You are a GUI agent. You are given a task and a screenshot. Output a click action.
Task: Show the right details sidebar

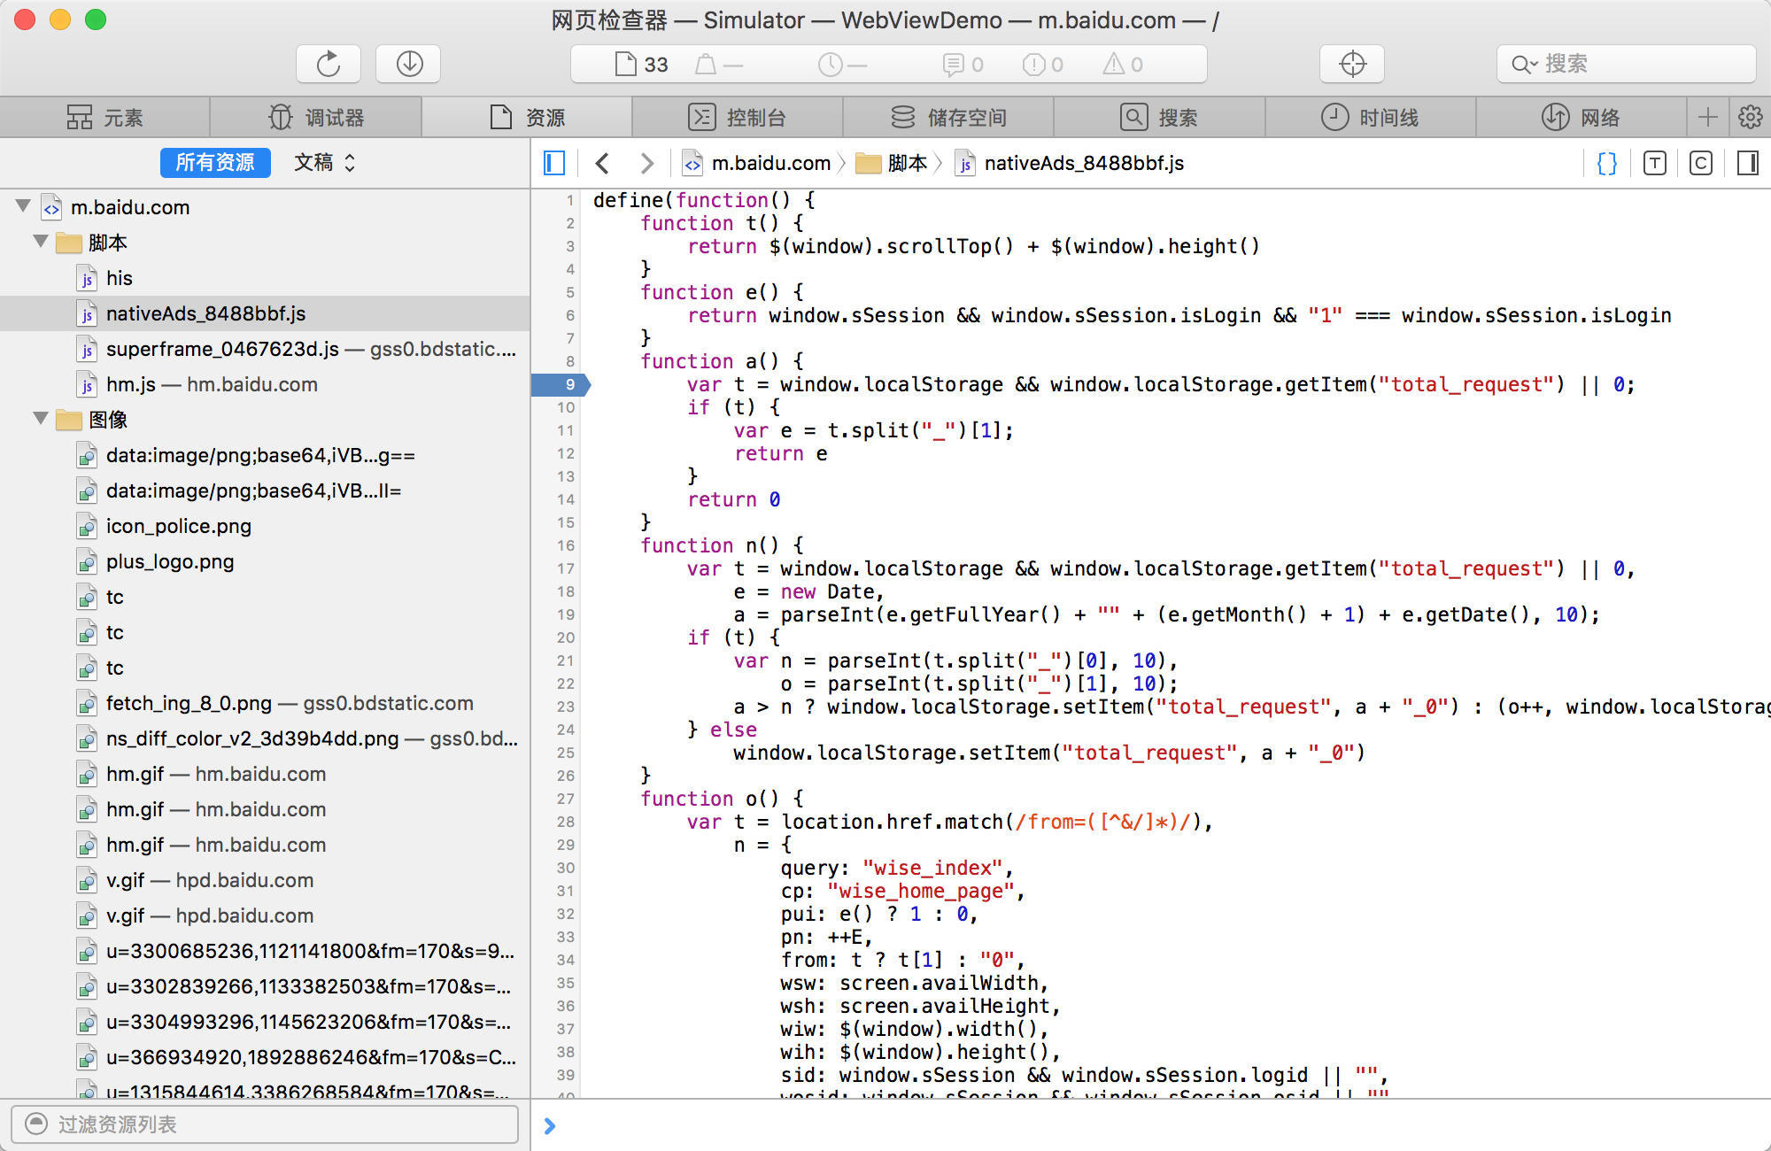click(1748, 163)
